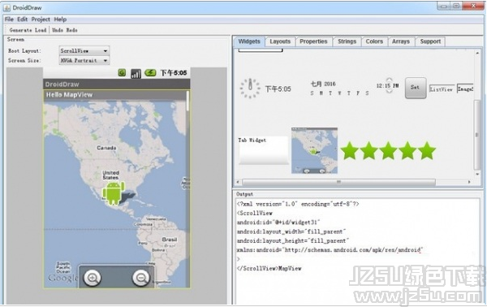Click the green G network icon
The height and width of the screenshot is (307, 487).
click(122, 73)
